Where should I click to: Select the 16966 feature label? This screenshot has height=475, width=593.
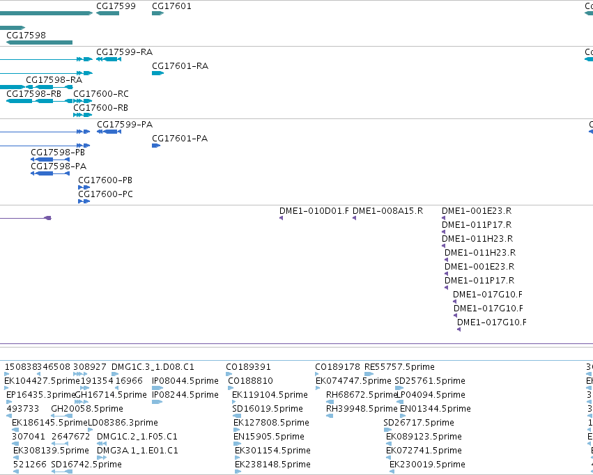(129, 381)
